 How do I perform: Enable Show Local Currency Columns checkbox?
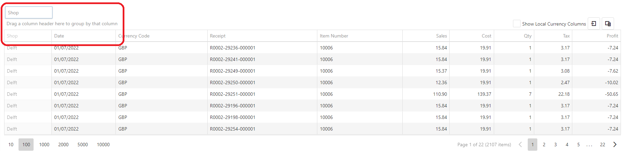click(516, 24)
